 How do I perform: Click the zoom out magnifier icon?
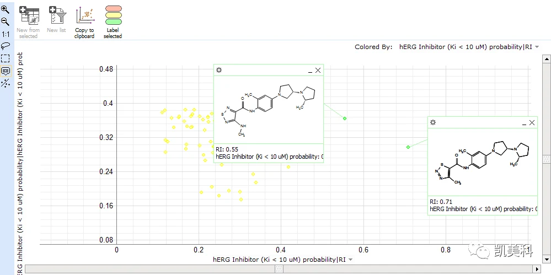tap(6, 21)
